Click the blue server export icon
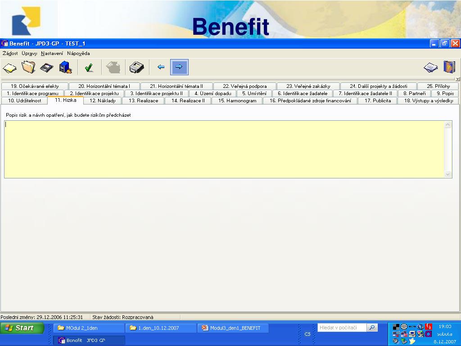461x346 pixels. tap(65, 68)
